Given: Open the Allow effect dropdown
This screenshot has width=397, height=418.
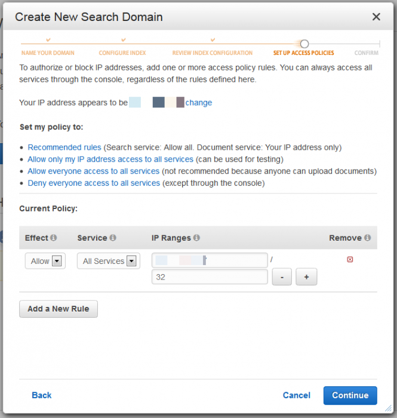Looking at the screenshot, I should click(45, 261).
